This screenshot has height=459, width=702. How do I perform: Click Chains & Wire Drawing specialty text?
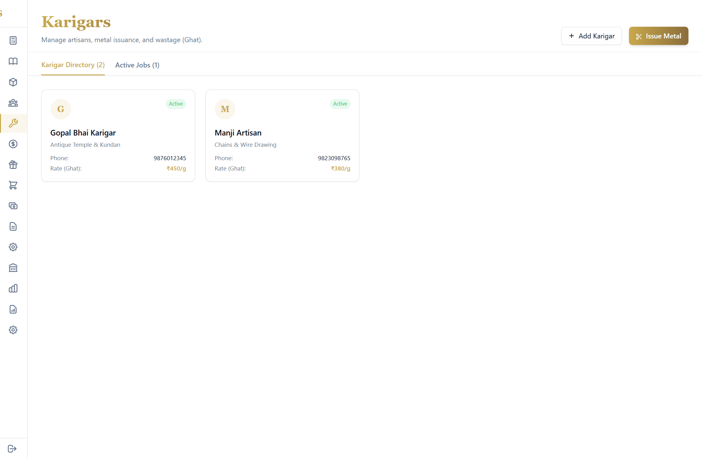[x=246, y=145]
